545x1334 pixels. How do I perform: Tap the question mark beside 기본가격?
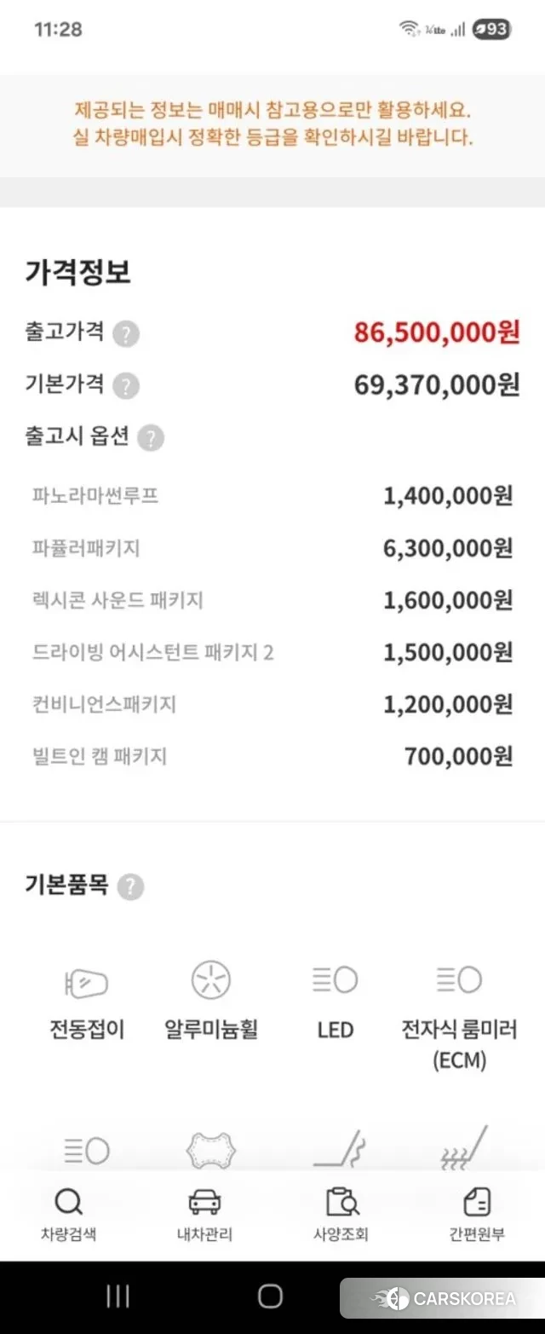[x=126, y=386]
